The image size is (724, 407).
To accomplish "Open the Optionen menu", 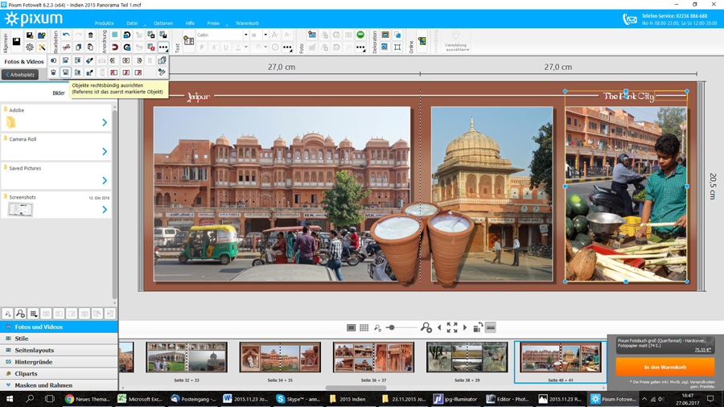I will tap(163, 23).
